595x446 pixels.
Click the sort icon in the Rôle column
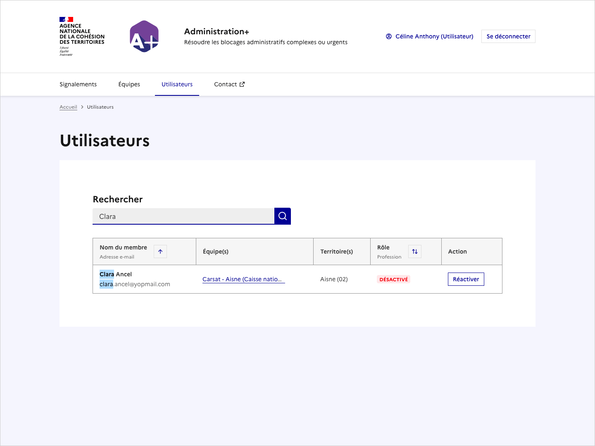pyautogui.click(x=414, y=251)
